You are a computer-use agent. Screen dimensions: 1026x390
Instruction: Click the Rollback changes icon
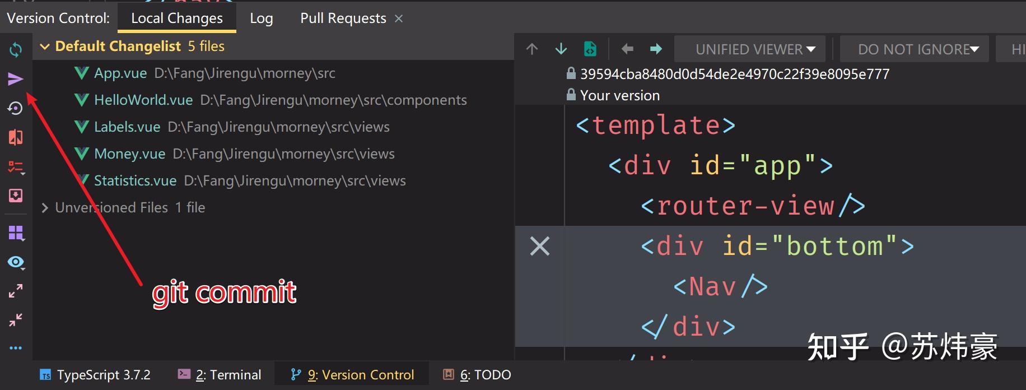point(16,108)
